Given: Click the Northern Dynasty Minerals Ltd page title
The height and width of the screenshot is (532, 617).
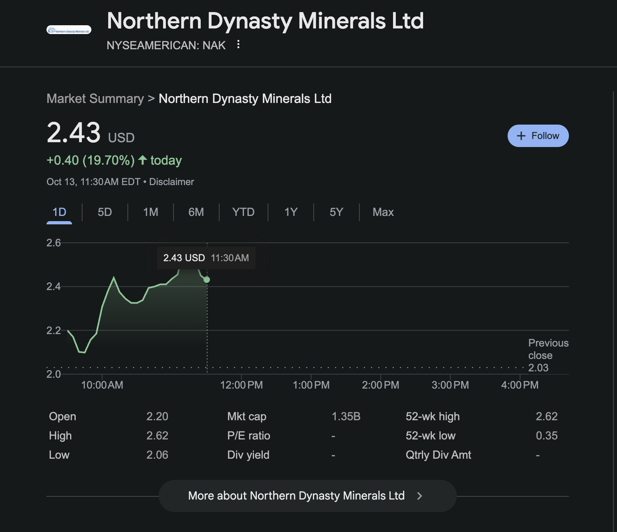Looking at the screenshot, I should tap(266, 21).
